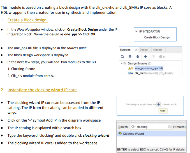Click the plus Add Sources icon

coord(145,57)
